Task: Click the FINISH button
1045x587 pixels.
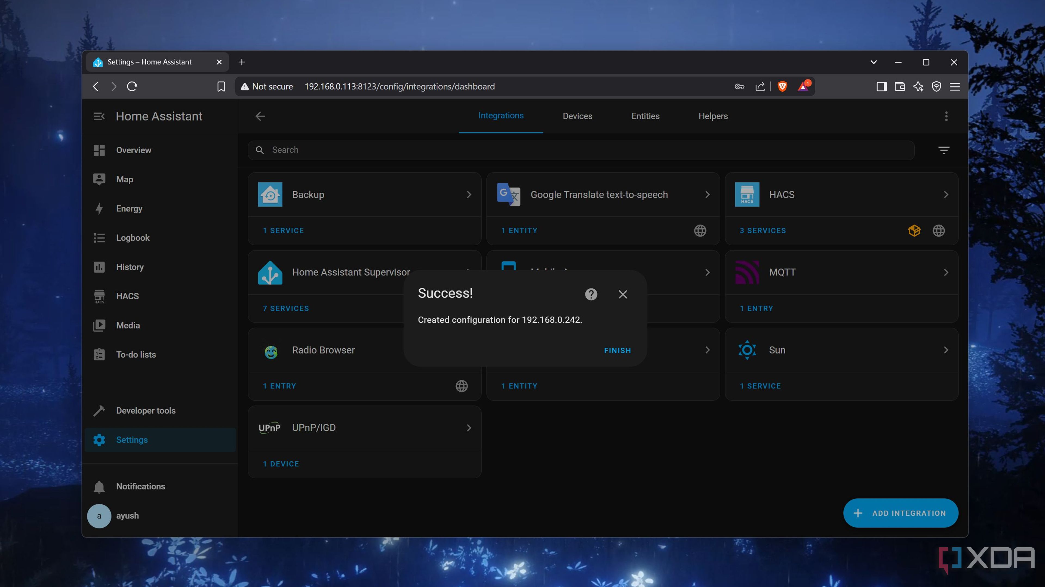Action: click(617, 350)
